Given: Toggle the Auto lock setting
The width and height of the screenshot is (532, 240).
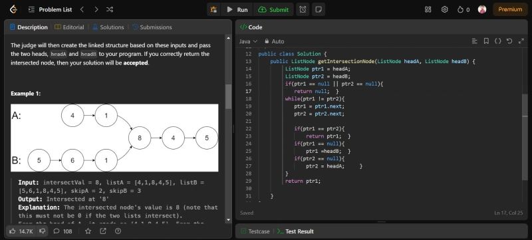Looking at the screenshot, I should 274,41.
